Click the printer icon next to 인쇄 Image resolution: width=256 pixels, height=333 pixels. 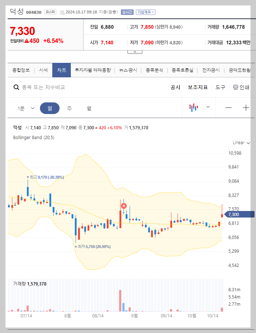click(236, 87)
